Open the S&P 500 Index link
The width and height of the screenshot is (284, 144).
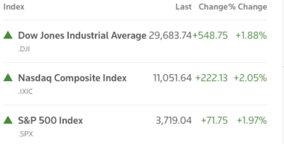click(x=50, y=120)
